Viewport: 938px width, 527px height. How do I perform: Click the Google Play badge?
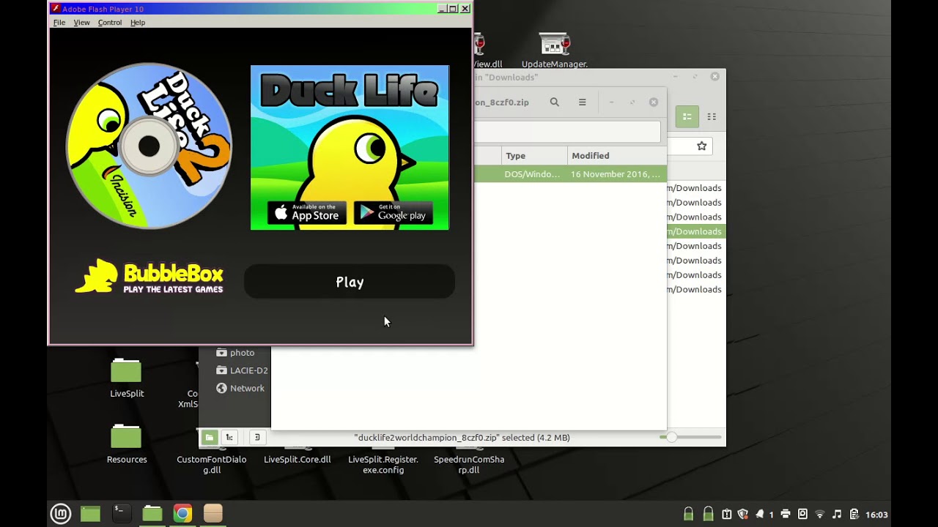point(394,213)
